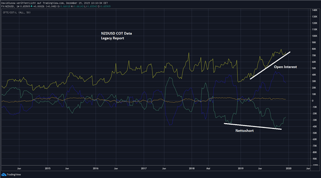
Task: Click the 2020 label on the time axis
Action: [x=288, y=169]
